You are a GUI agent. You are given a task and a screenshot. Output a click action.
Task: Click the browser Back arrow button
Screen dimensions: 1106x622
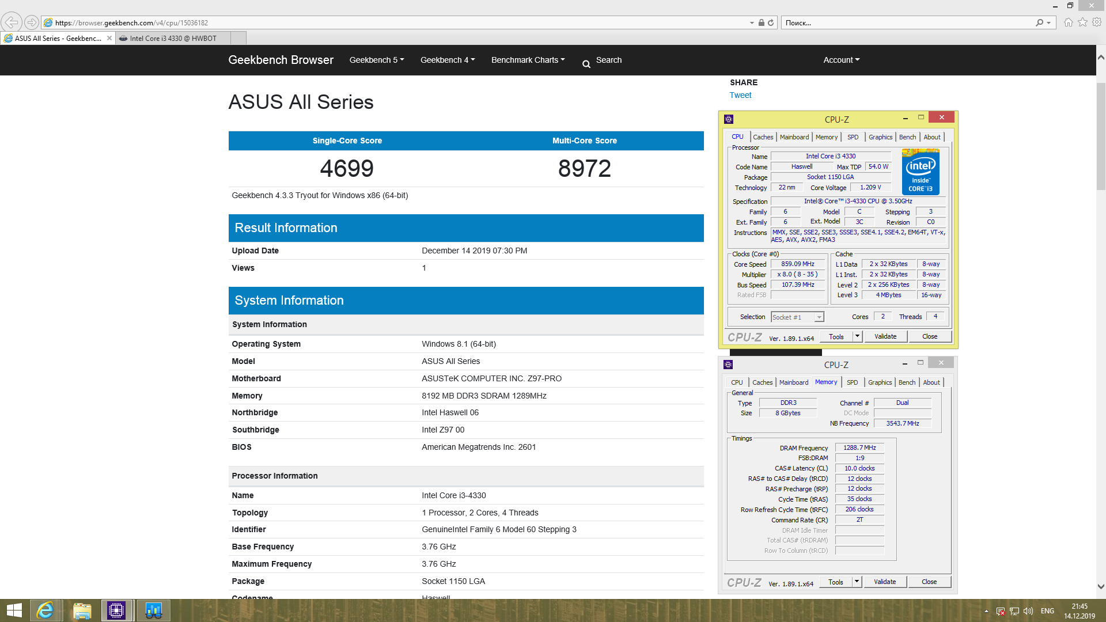pos(12,22)
